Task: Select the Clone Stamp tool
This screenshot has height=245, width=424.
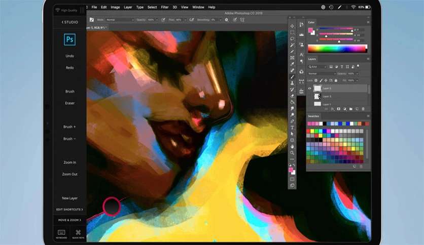Action: click(292, 83)
